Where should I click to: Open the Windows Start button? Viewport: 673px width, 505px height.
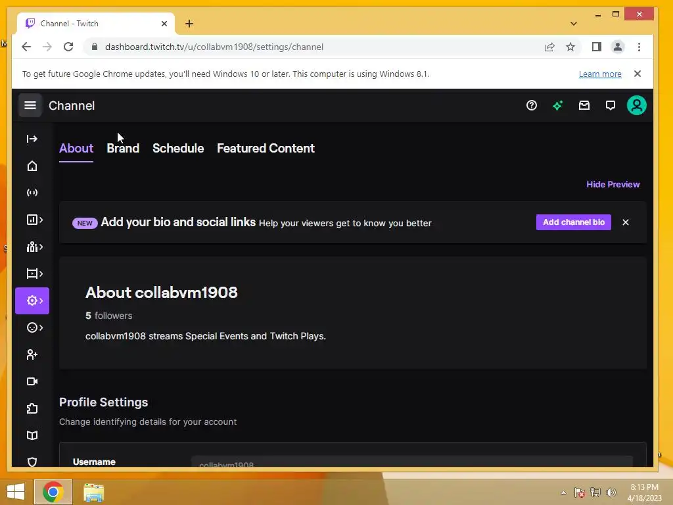click(16, 492)
